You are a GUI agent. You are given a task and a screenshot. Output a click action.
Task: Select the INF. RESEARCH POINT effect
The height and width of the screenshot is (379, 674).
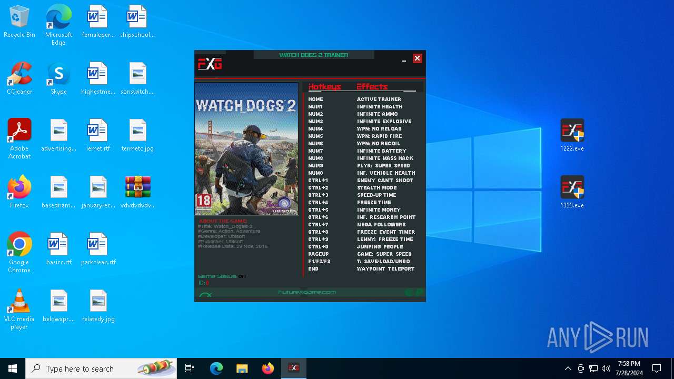[386, 217]
